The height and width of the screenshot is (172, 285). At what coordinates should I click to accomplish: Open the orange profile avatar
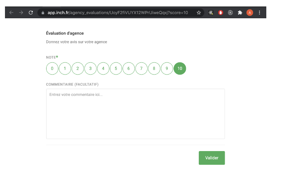pos(250,13)
